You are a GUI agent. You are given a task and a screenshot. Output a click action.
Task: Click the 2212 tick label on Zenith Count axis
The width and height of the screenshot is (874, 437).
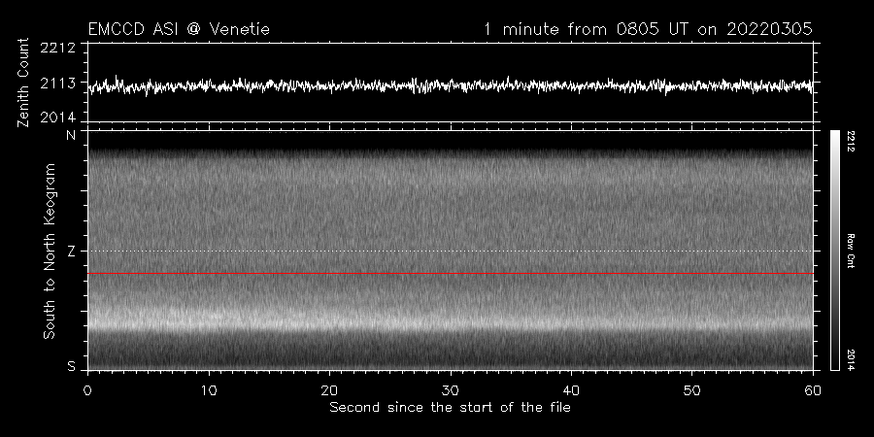pos(57,48)
